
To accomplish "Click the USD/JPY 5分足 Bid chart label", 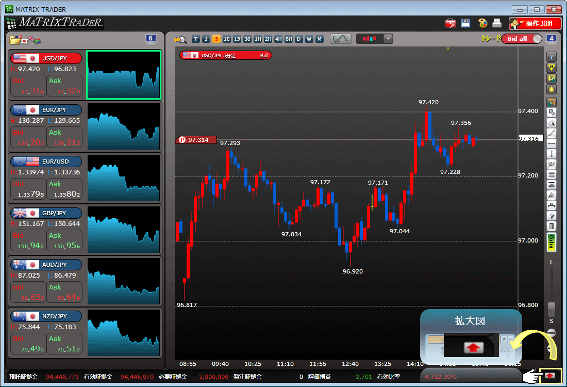I will click(x=226, y=55).
